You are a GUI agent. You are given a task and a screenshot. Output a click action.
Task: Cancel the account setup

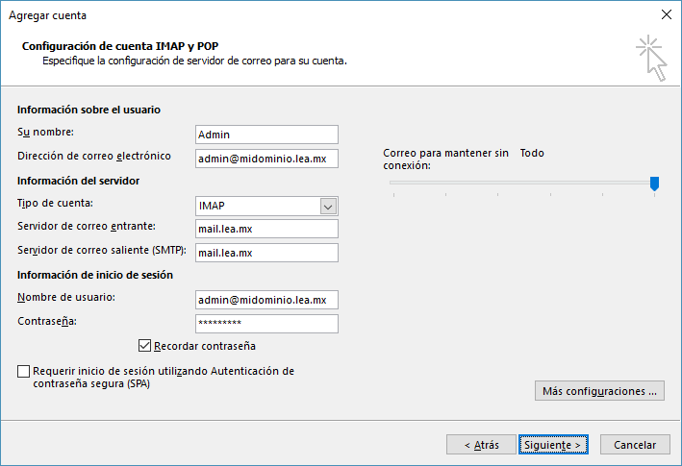pos(635,445)
